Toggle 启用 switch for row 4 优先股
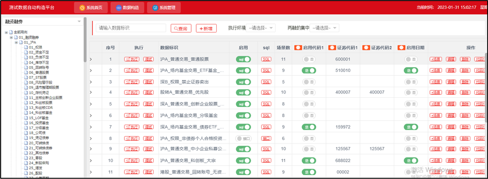The image size is (488, 179). [x=244, y=92]
